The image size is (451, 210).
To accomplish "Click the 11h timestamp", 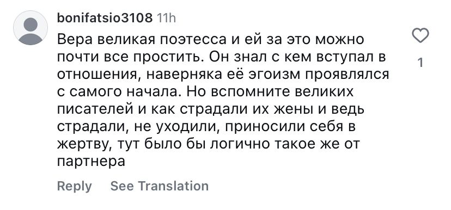I will tap(166, 18).
